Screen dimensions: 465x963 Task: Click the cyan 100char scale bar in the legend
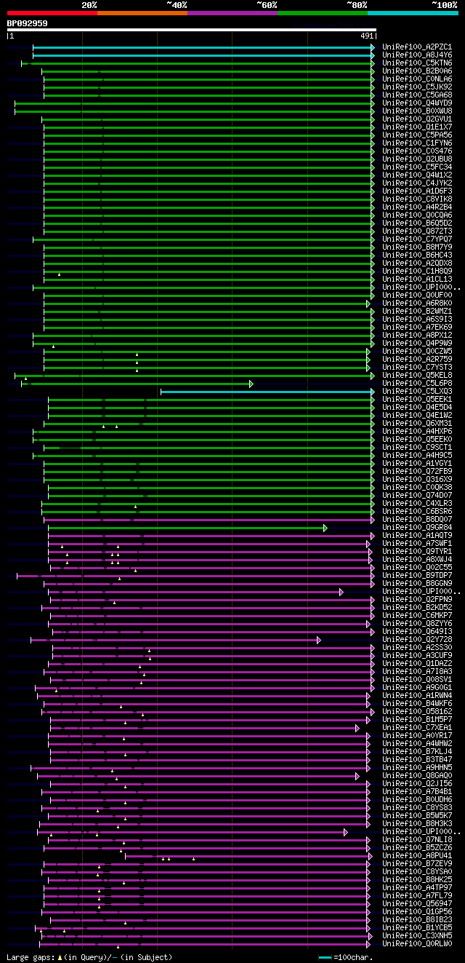pos(325,957)
